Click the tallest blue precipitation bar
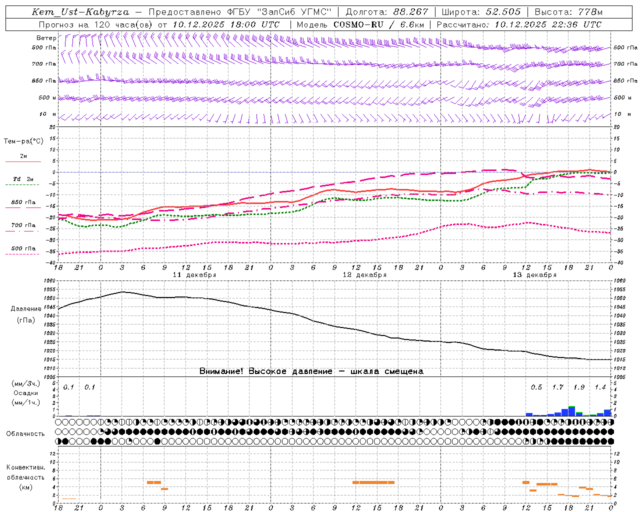 [x=571, y=411]
